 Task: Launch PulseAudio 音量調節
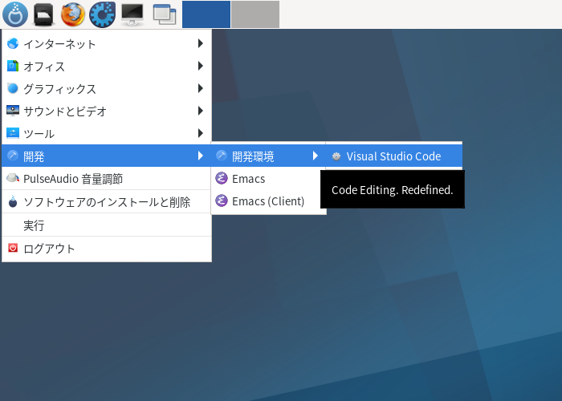pos(107,178)
